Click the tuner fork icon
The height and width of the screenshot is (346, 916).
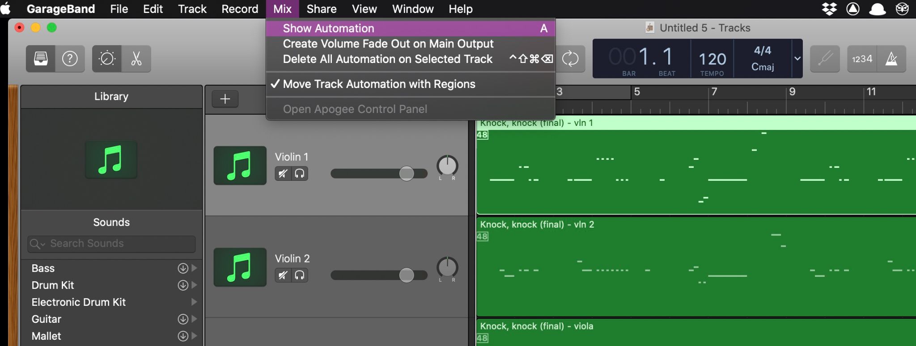(x=825, y=58)
